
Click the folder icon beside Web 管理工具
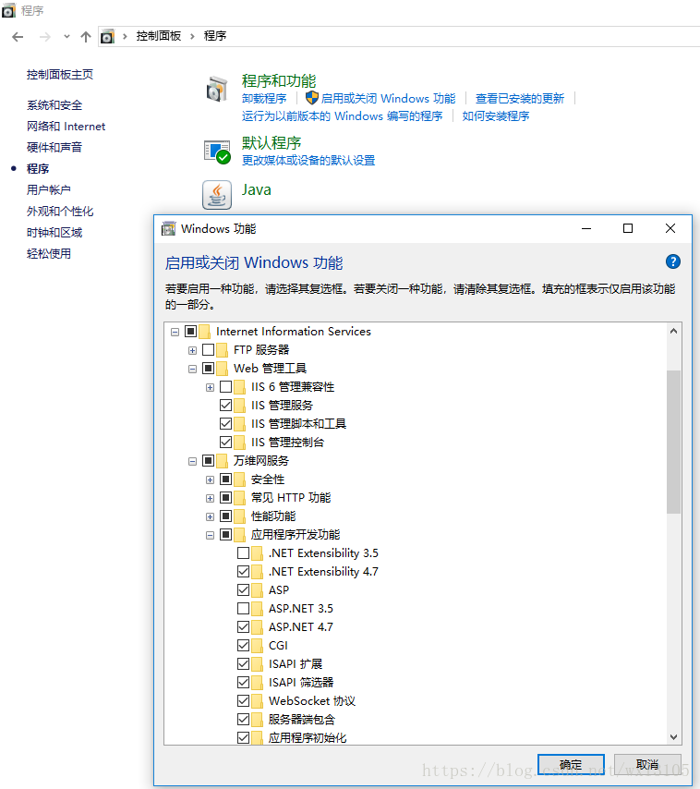pos(222,369)
